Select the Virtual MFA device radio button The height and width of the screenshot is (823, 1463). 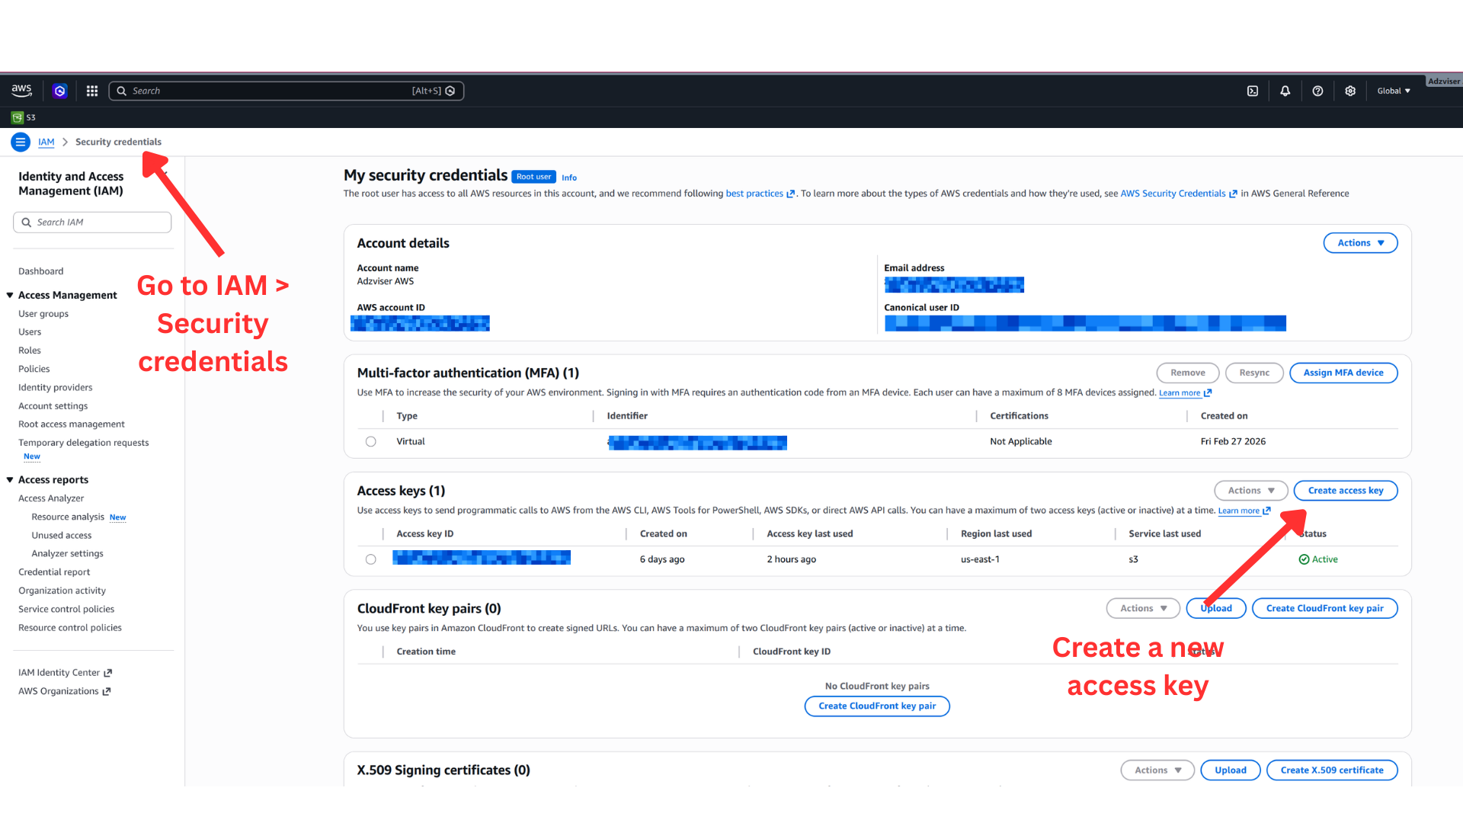(x=370, y=441)
